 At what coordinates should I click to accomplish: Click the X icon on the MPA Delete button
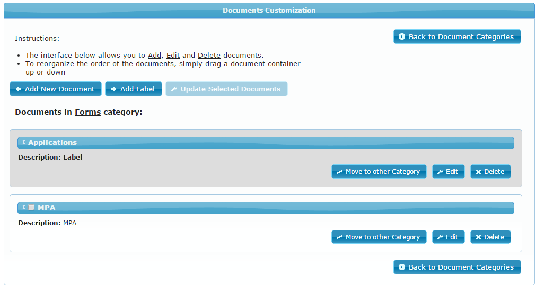[x=478, y=237]
